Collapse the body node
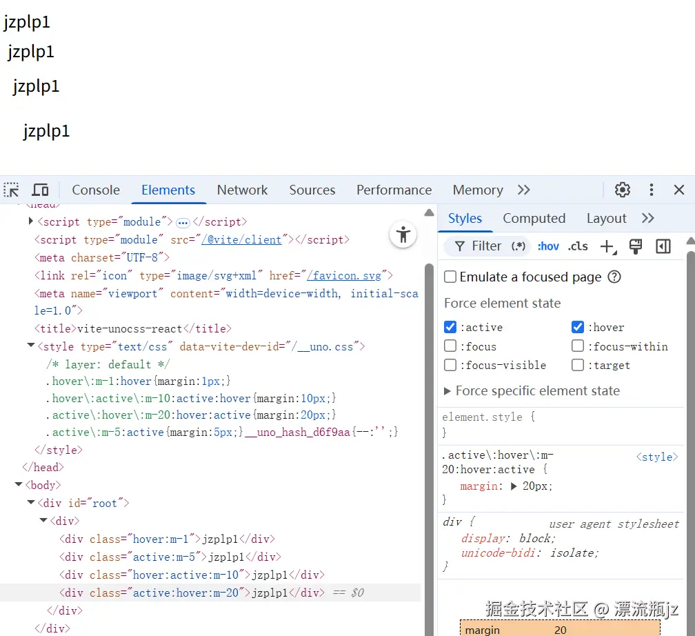Image resolution: width=695 pixels, height=636 pixels. coord(19,484)
